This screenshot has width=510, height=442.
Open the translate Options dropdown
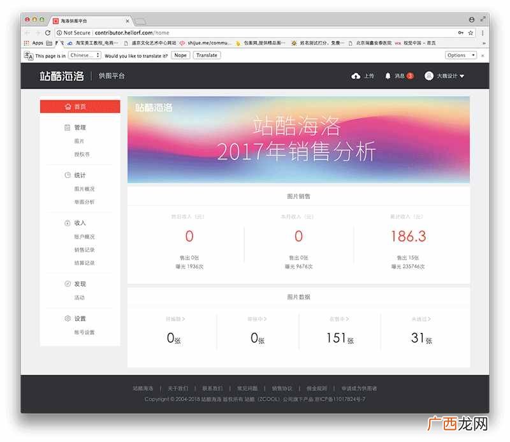click(460, 55)
